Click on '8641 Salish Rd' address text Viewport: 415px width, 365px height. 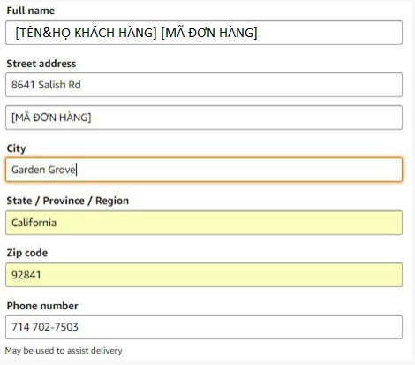tap(46, 85)
